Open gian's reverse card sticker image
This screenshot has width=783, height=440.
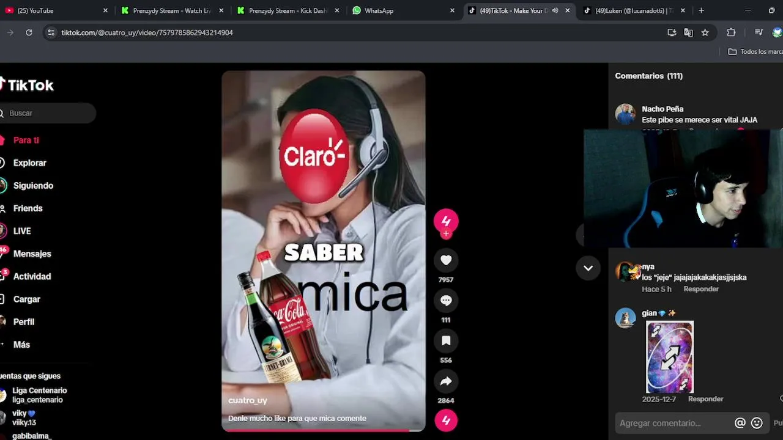(670, 357)
